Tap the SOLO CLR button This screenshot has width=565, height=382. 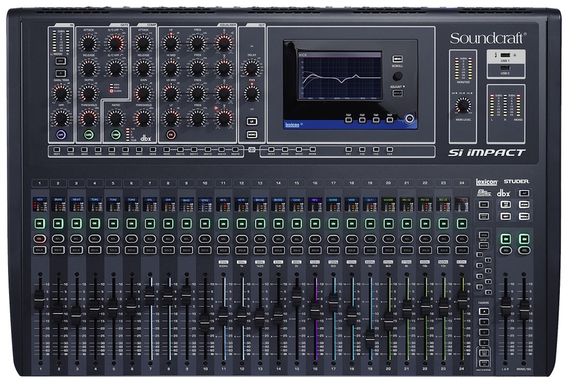tap(484, 216)
